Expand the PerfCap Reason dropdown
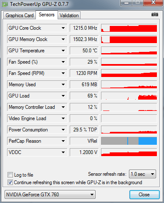Viewport: 164px width, 203px height. [x=63, y=141]
